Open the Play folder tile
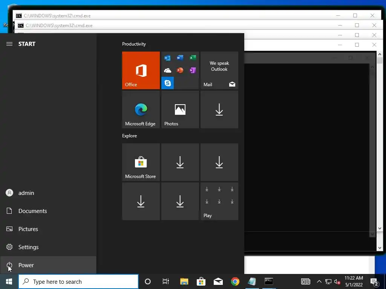The image size is (386, 289). coord(219,201)
